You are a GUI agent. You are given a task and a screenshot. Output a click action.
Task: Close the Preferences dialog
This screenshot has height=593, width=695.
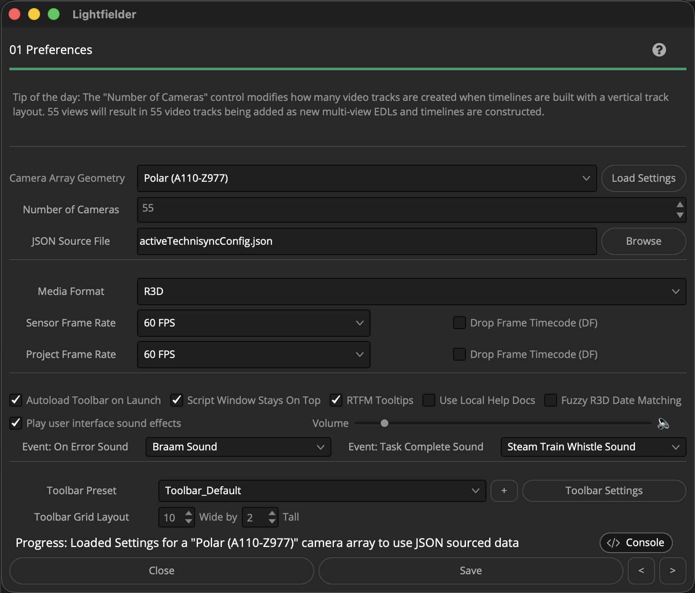pos(161,570)
